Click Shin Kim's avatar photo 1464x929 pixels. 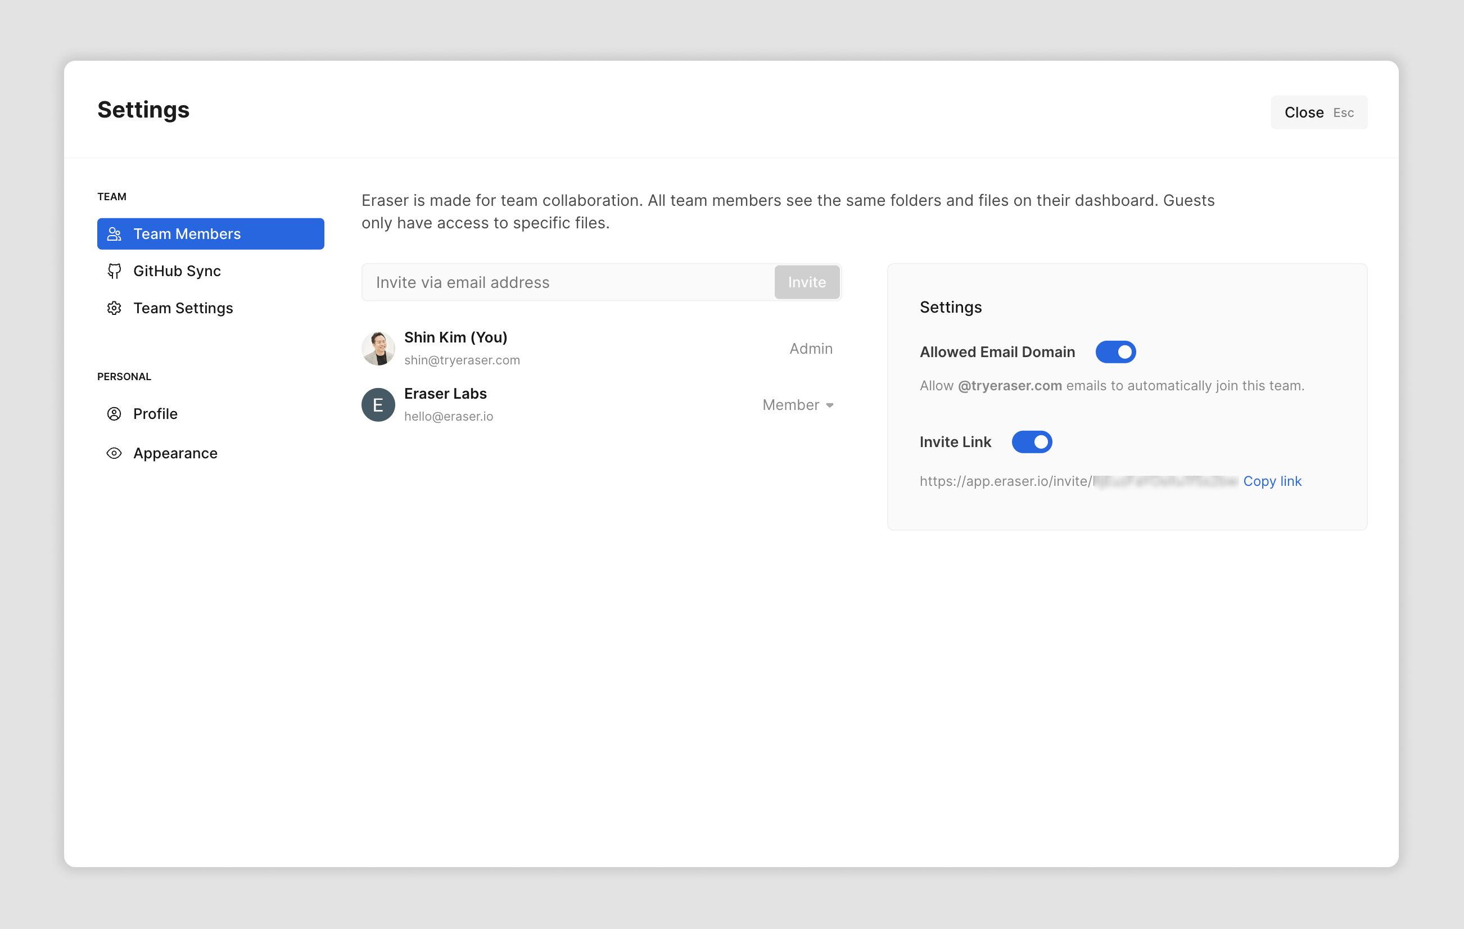pyautogui.click(x=378, y=349)
